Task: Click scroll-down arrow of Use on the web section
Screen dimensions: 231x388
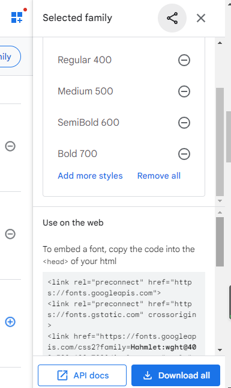Action: (x=220, y=350)
